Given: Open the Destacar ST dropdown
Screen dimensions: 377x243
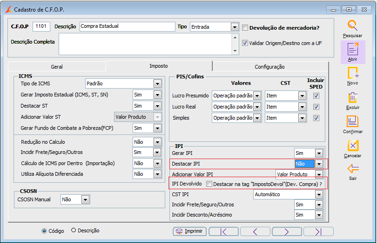Looking at the screenshot, I should coord(157,106).
